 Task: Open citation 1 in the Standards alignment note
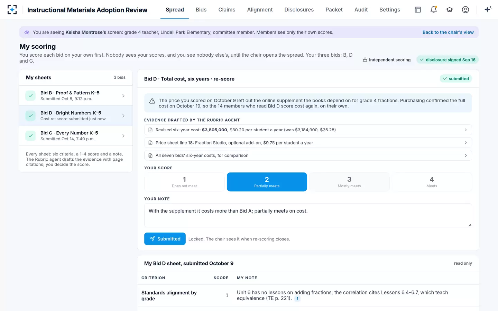297,299
